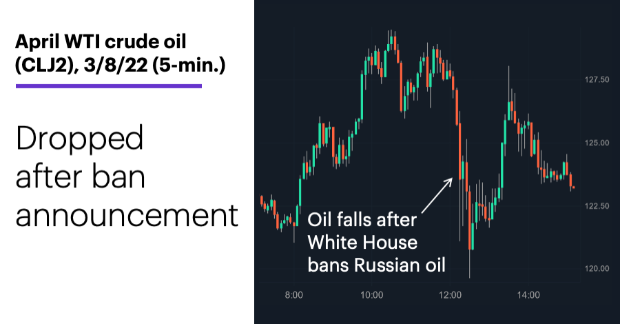Click the 10:00 time axis label

coord(372,295)
